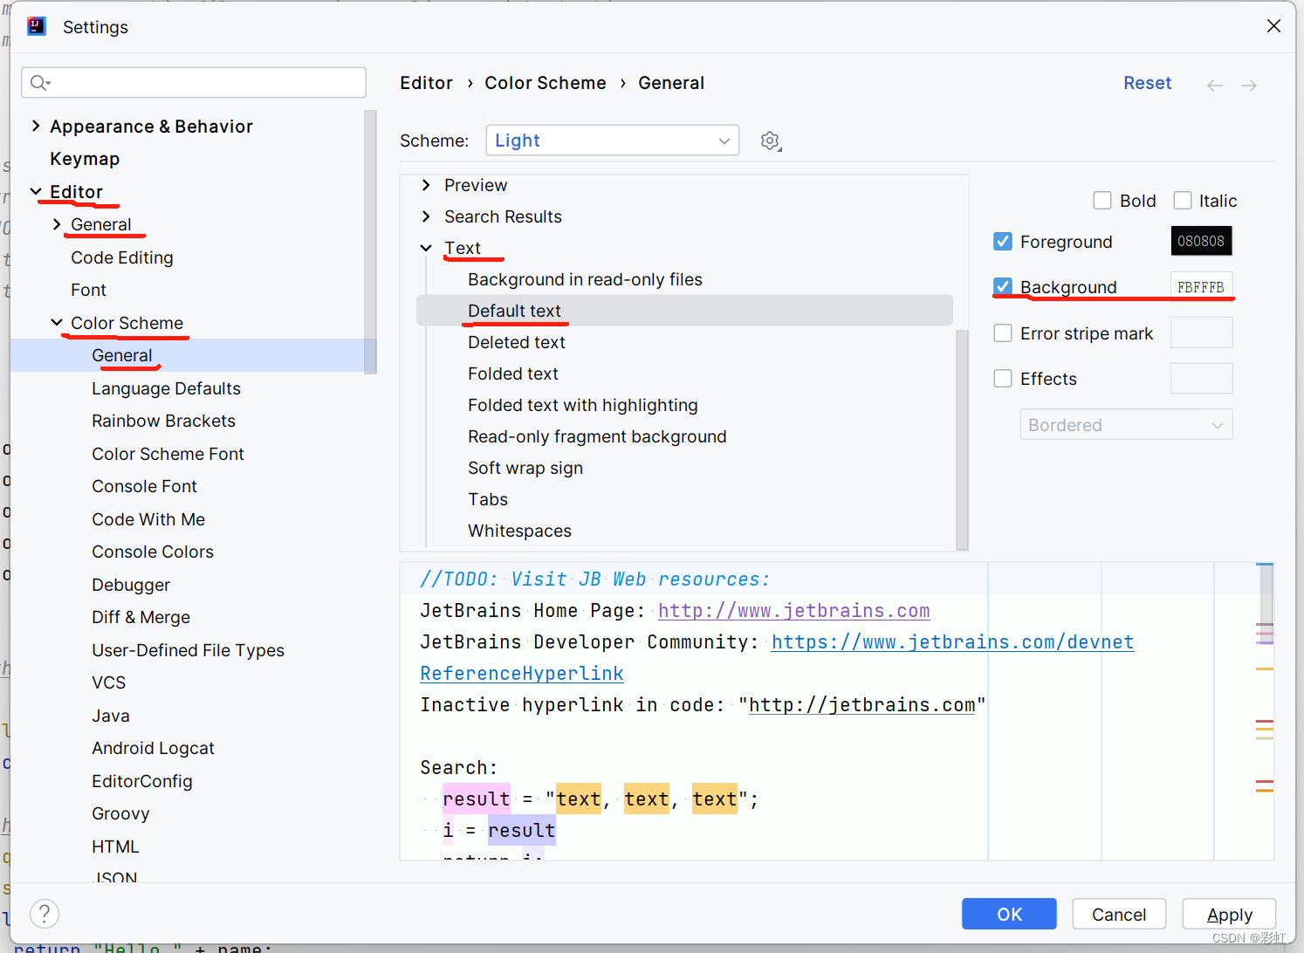1304x953 pixels.
Task: Open scheme actions gear icon
Action: [770, 141]
